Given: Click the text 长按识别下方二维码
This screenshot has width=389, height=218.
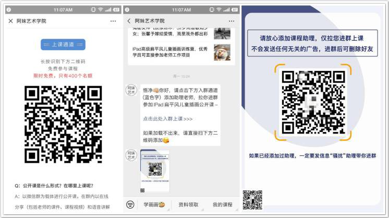Looking at the screenshot, I should point(63,62).
